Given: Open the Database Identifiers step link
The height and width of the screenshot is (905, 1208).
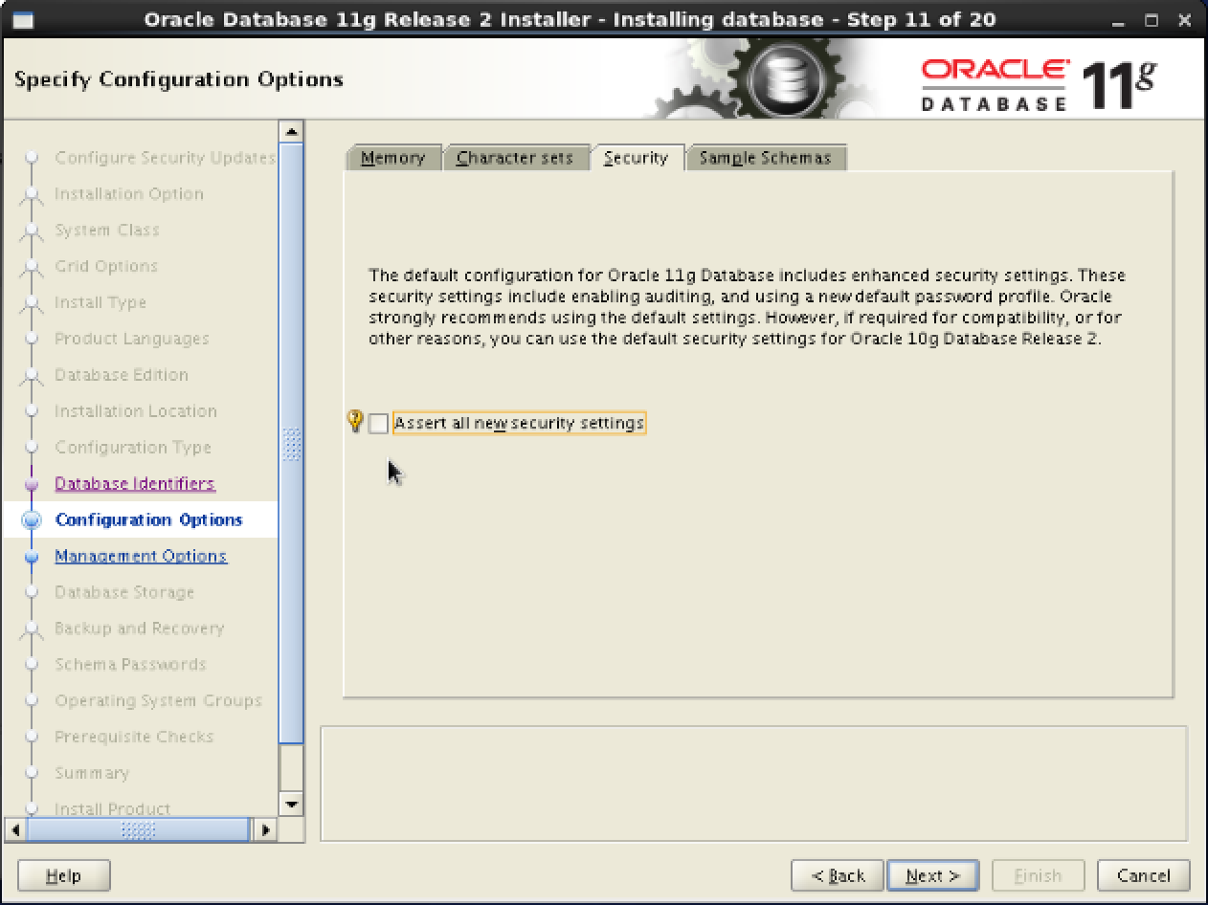Looking at the screenshot, I should (x=135, y=484).
